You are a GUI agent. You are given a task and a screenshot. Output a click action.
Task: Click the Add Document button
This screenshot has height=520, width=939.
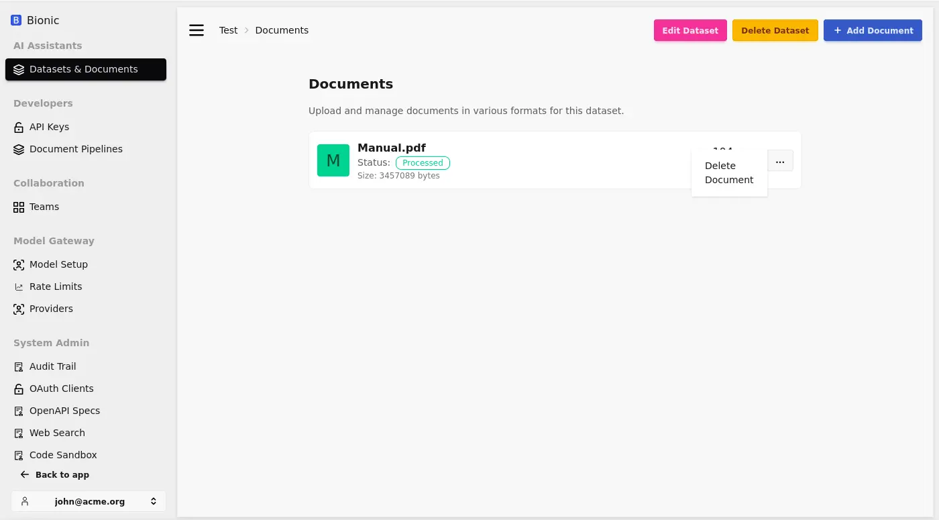873,30
